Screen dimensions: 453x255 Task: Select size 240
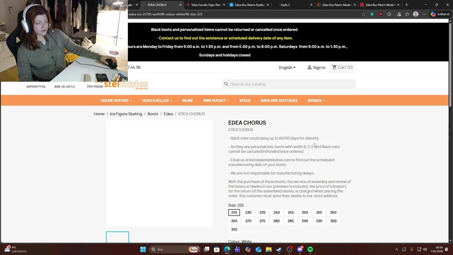(x=276, y=212)
